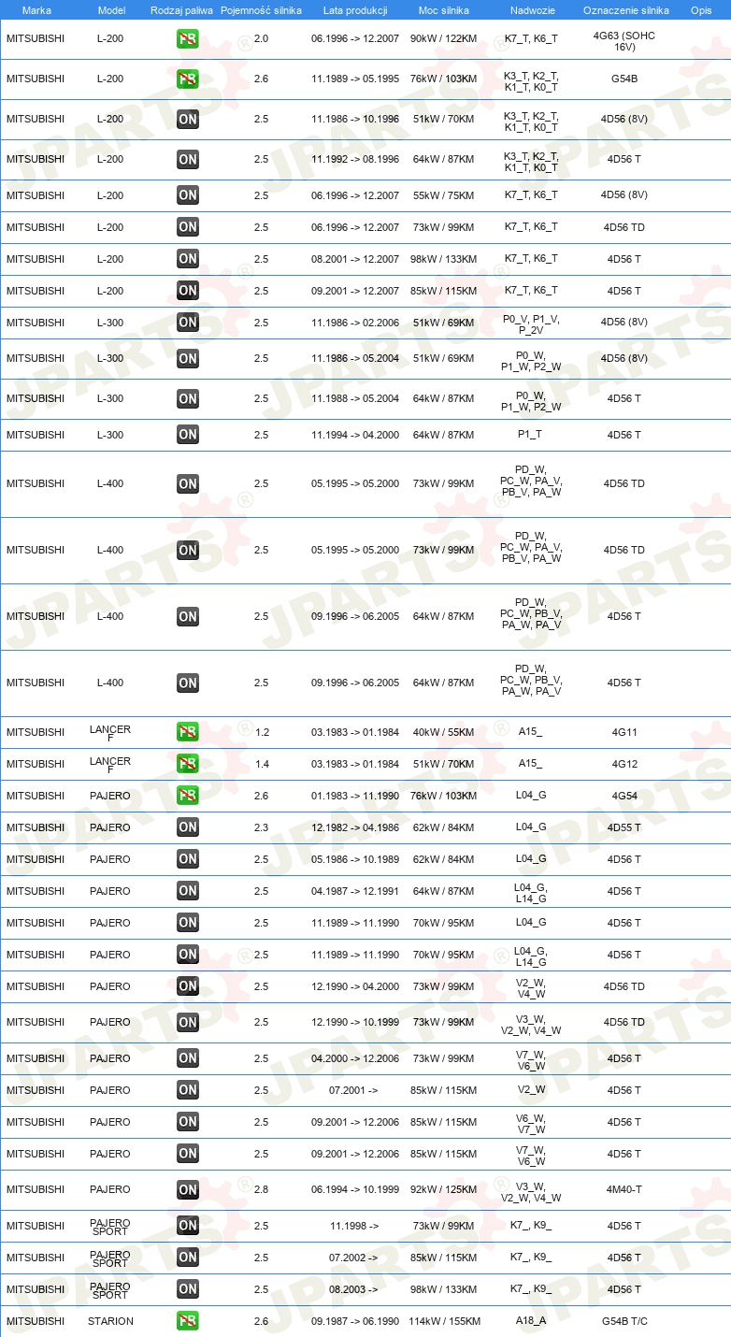This screenshot has width=731, height=1337.
Task: Click the 114kW / 155KM power cell
Action: point(444,1321)
